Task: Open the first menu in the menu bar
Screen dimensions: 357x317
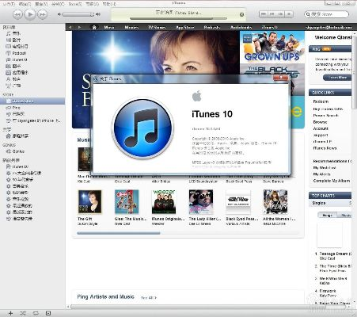Action: click(x=9, y=4)
